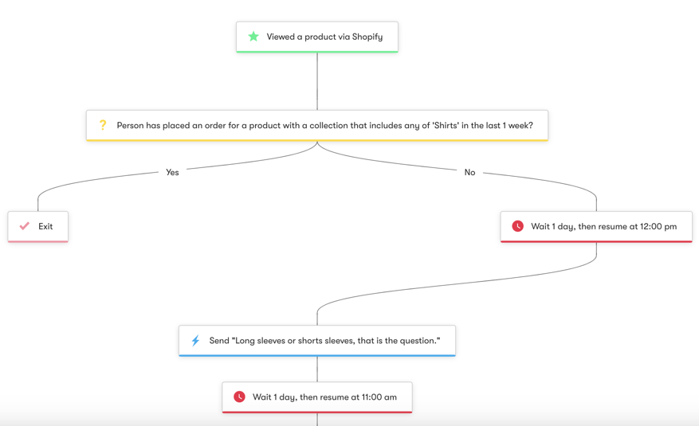Click the clock icon on 12:00 pm wait
The height and width of the screenshot is (426, 699).
coord(517,226)
